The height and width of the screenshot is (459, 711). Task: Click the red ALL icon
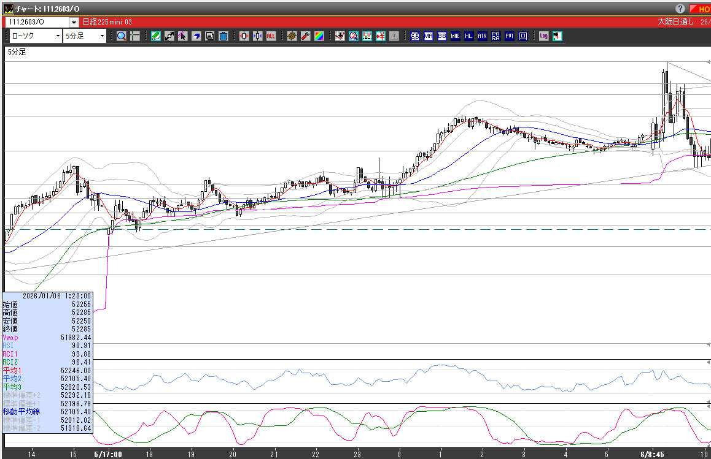pos(271,36)
